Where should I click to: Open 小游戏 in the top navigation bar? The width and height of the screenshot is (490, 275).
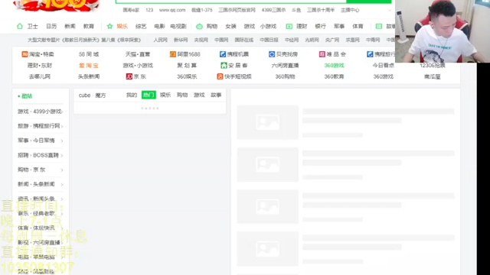pos(268,27)
